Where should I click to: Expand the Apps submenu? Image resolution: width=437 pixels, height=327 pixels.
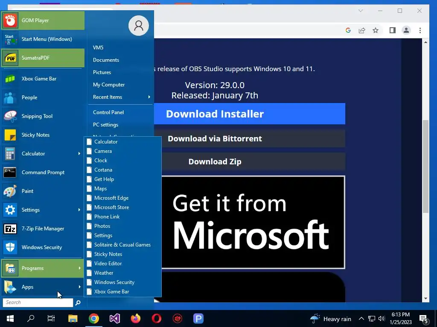tap(79, 287)
